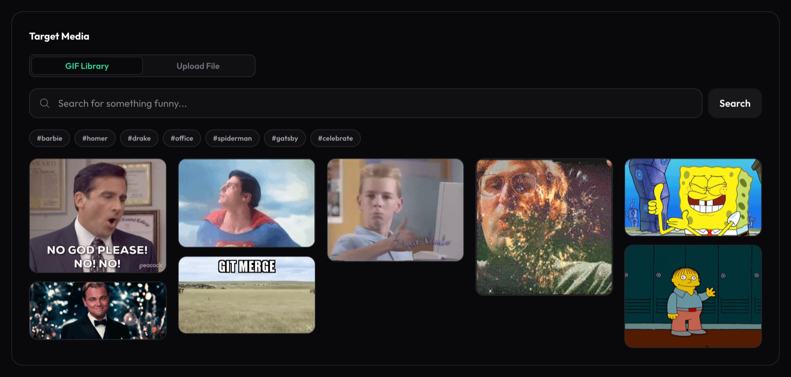Pick the #office tag

click(182, 138)
